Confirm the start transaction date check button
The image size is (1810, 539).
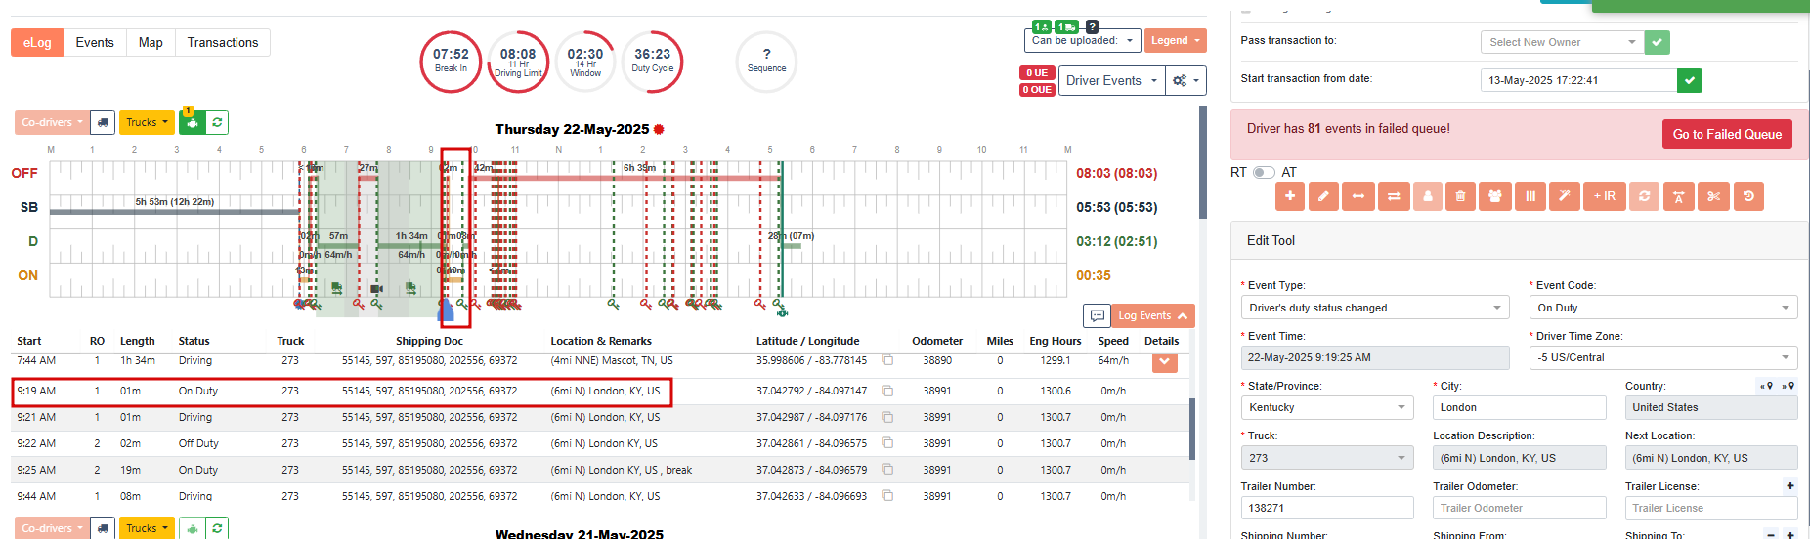[x=1690, y=80]
